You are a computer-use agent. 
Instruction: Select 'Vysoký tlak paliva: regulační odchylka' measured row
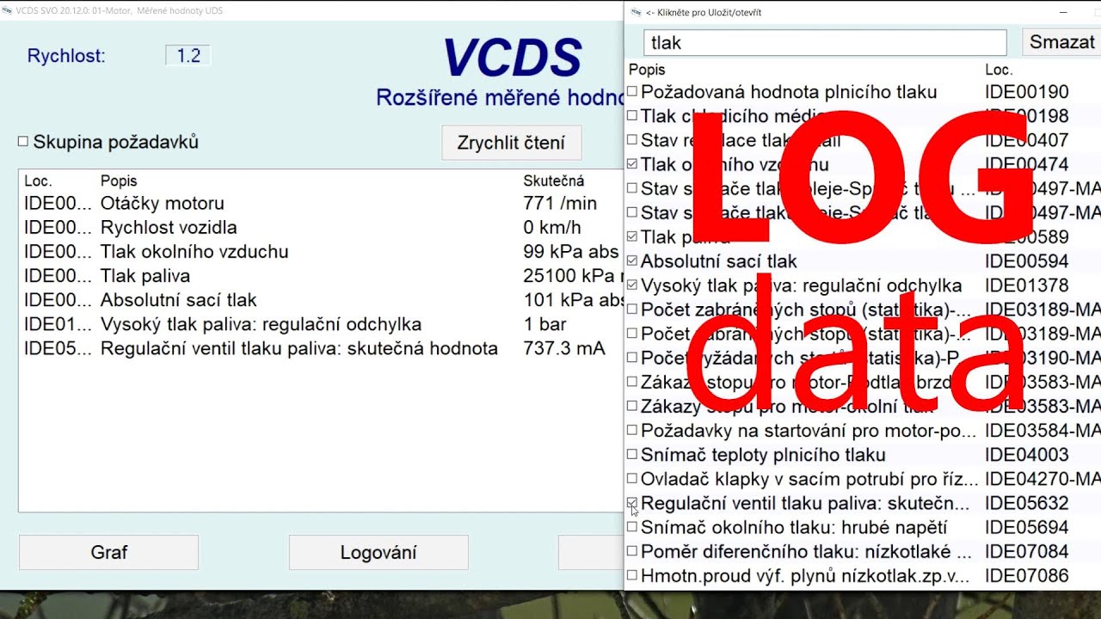pyautogui.click(x=321, y=324)
